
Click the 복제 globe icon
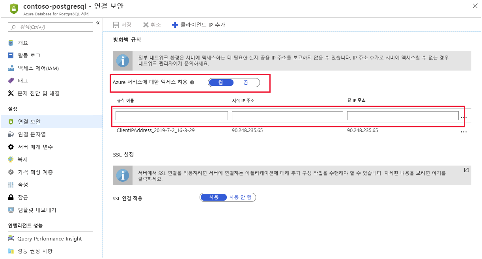(11, 159)
